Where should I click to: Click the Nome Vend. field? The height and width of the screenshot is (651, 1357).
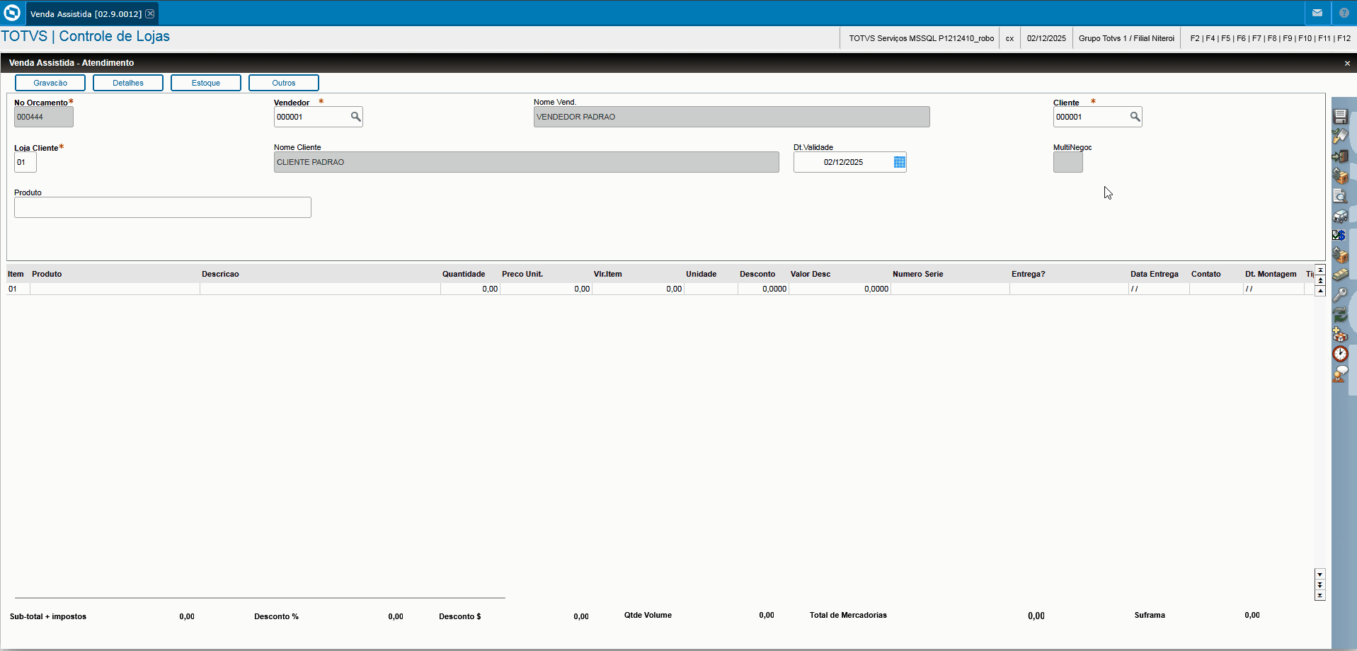click(732, 117)
